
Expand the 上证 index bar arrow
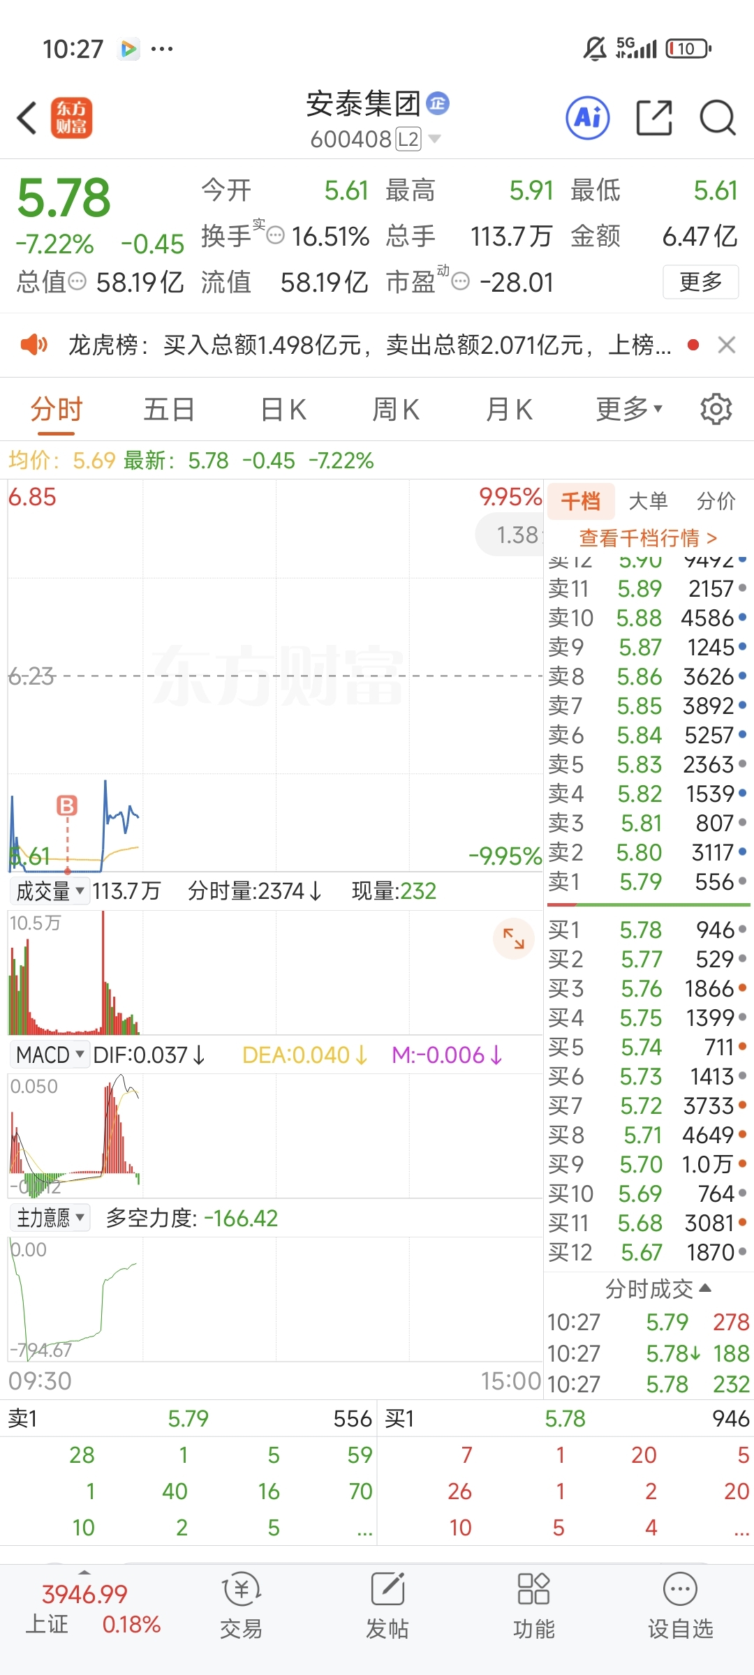coord(84,1572)
